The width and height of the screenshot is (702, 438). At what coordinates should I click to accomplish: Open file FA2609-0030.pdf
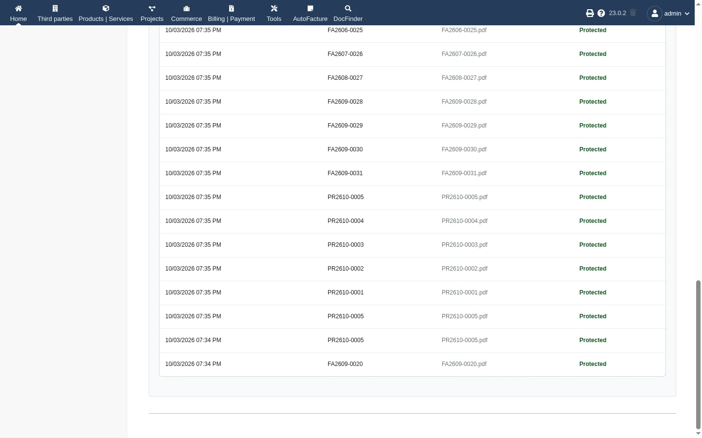[464, 149]
